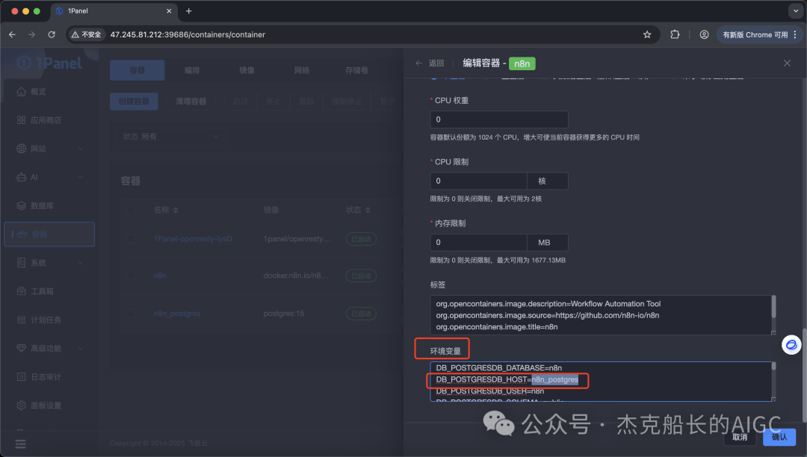Click the 清理容器 button

click(x=191, y=102)
